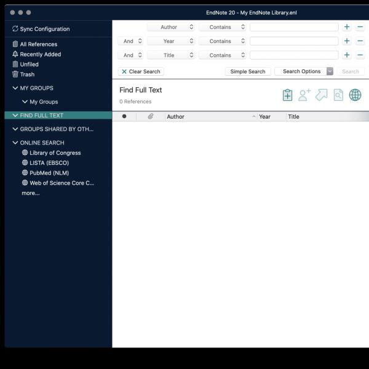Collapse the ONLINE SEARCH section
Screen dimensions: 369x369
[x=15, y=143]
